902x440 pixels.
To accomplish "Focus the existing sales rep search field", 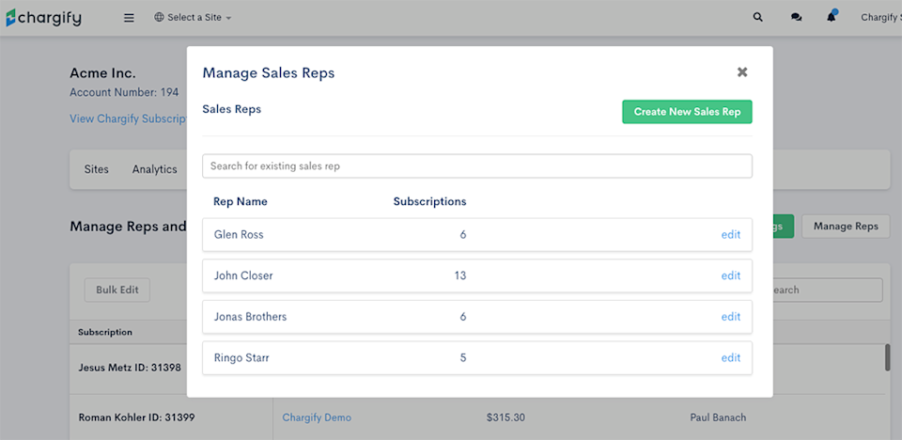I will (477, 166).
